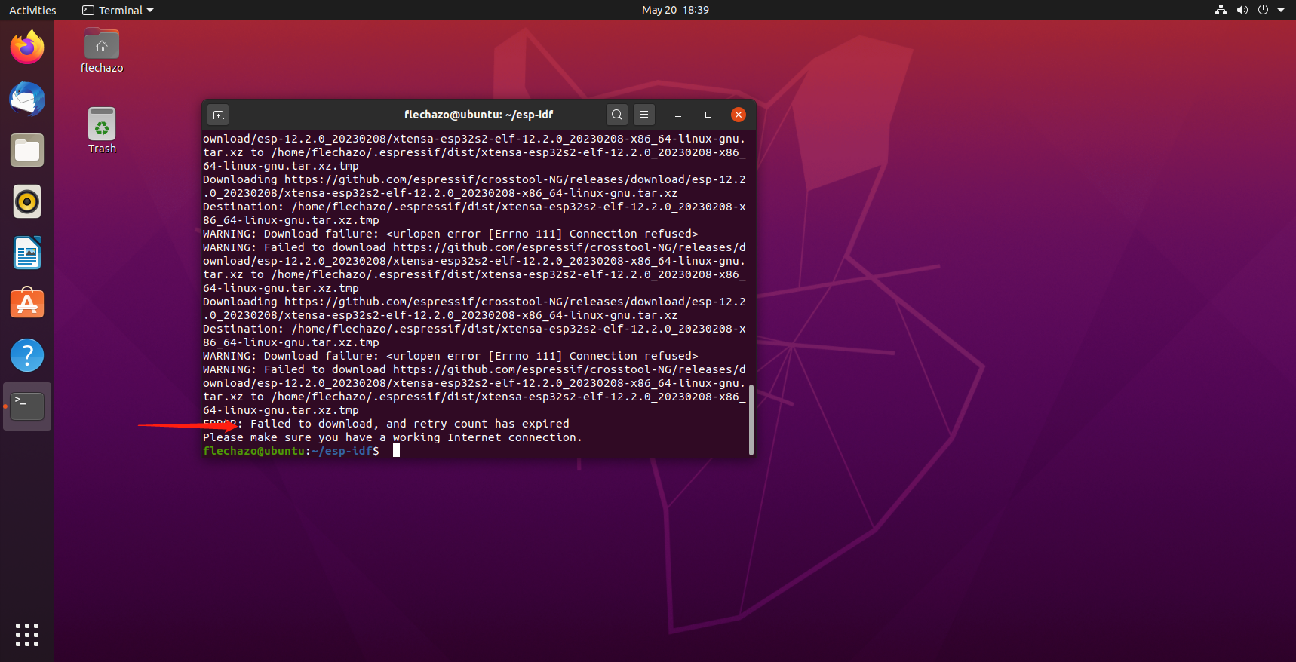Open Ubuntu Software store
The width and height of the screenshot is (1296, 662).
(x=27, y=304)
